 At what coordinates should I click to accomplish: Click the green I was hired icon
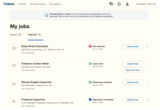click(x=90, y=64)
